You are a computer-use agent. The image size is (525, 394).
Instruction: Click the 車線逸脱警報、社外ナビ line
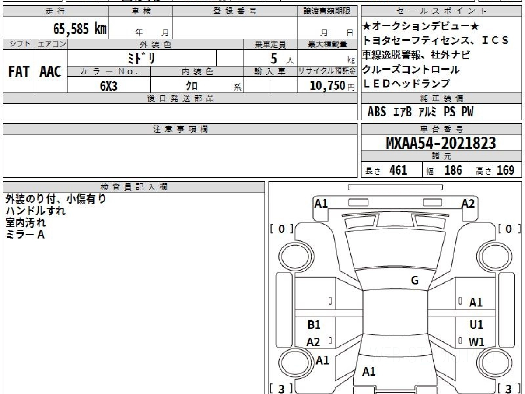tap(416, 55)
